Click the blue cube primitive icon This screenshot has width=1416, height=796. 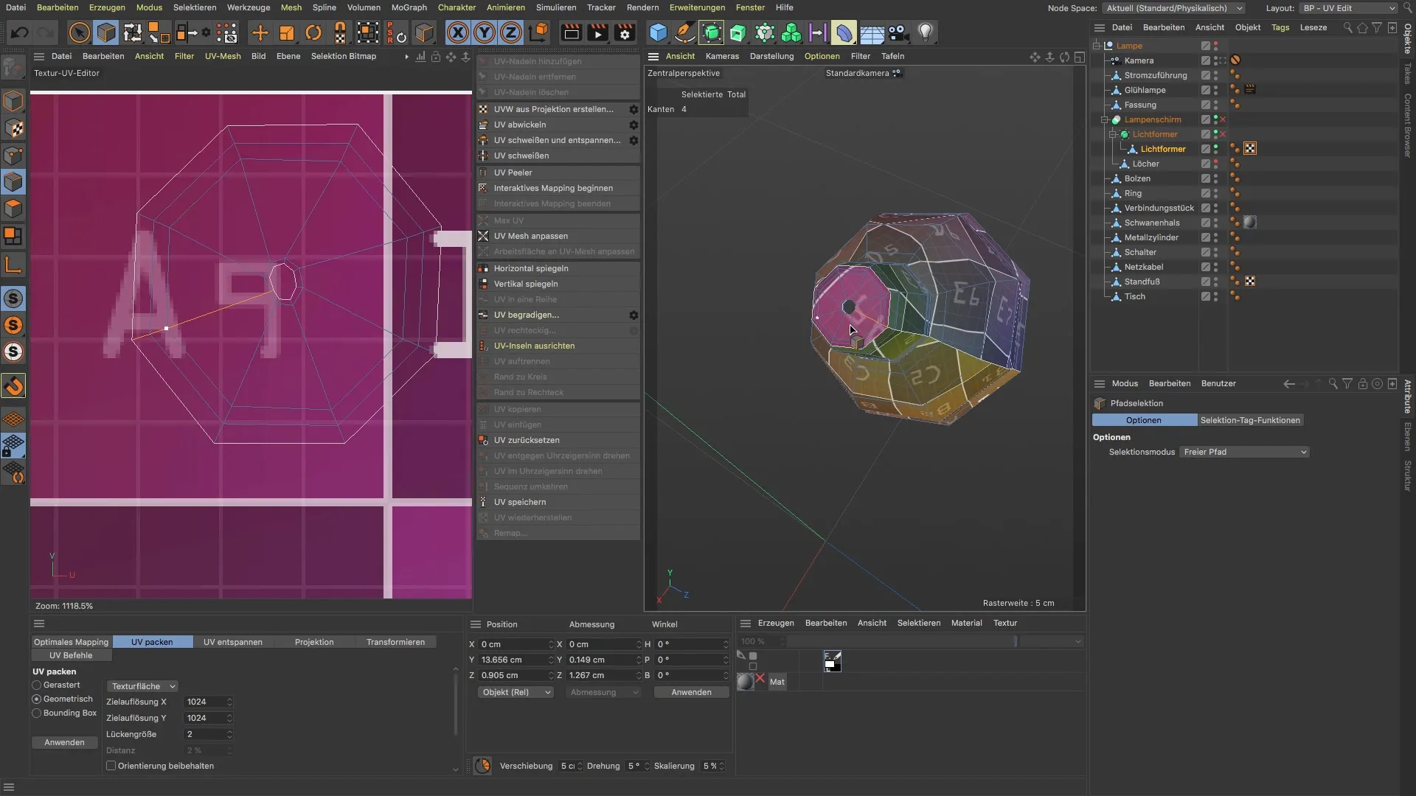pyautogui.click(x=658, y=32)
